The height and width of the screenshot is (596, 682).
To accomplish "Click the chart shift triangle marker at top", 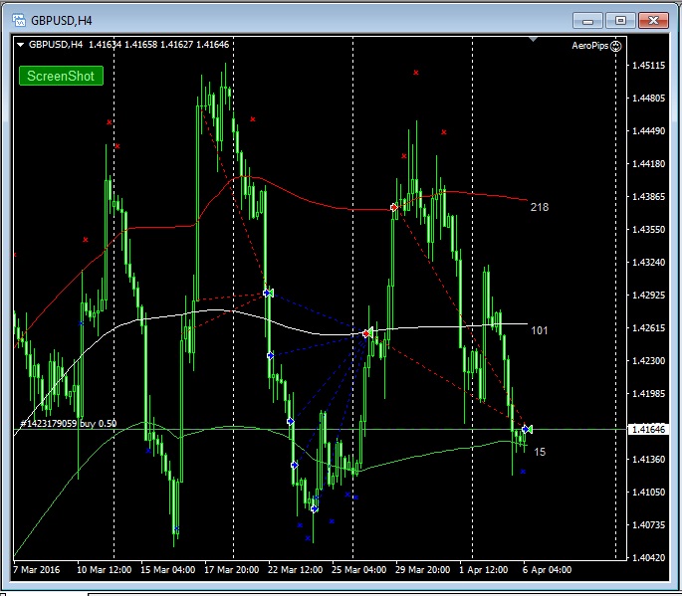I will 533,40.
